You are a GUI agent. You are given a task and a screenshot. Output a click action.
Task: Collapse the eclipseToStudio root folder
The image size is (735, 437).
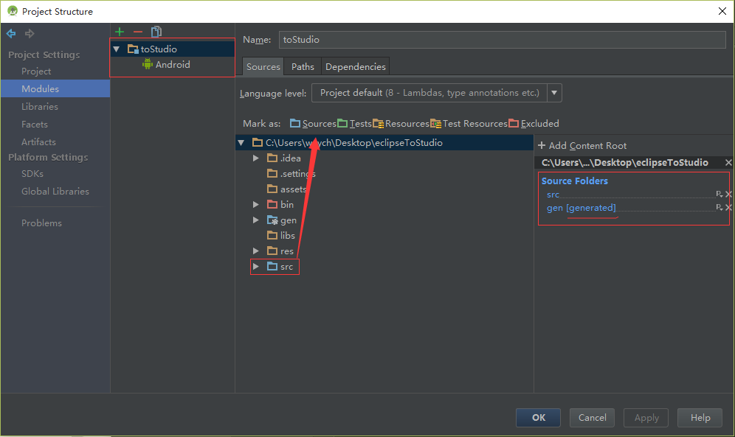coord(241,143)
